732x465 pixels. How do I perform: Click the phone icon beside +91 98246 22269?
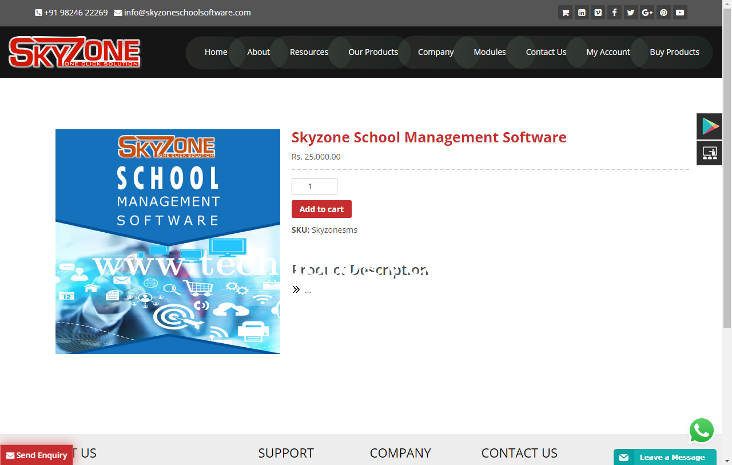tap(38, 13)
